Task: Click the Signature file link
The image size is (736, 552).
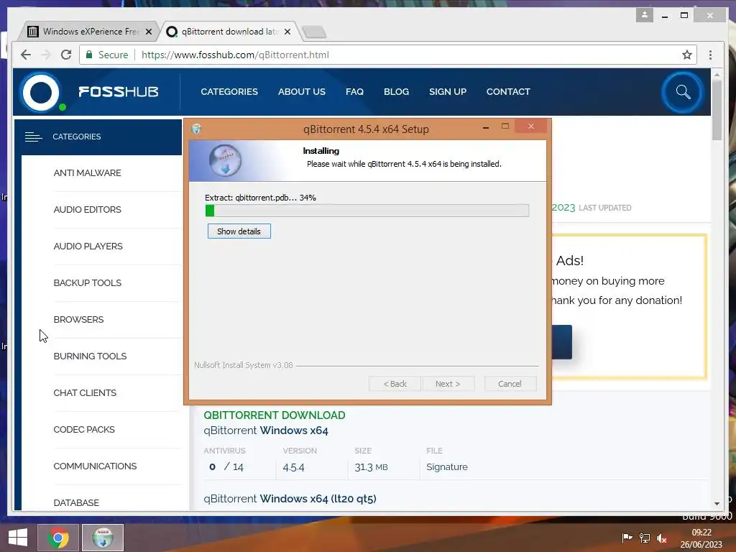Action: (x=447, y=467)
